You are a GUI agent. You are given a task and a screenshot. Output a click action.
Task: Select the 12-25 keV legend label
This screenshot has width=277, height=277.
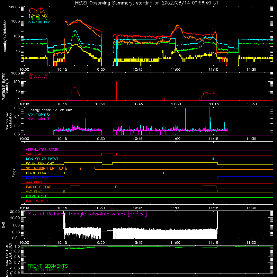(x=38, y=15)
